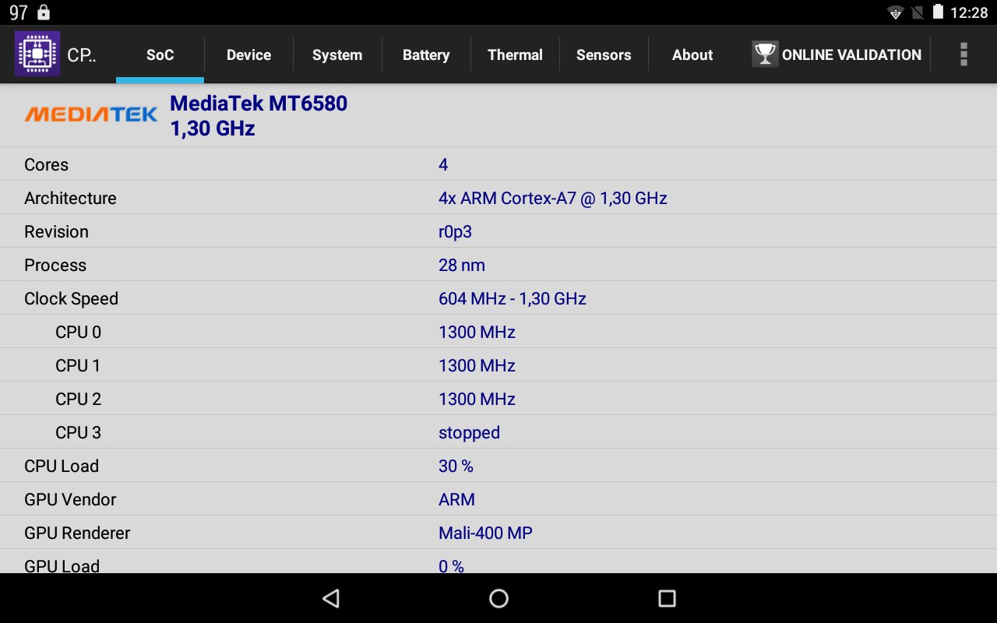Screen dimensions: 997x623
Task: Tap the CPU 3 stopped row
Action: coord(498,433)
